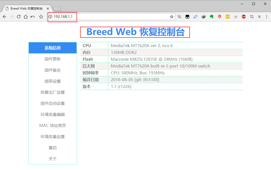Click the undo closed tab arrow
The width and height of the screenshot is (271, 170).
point(33,17)
